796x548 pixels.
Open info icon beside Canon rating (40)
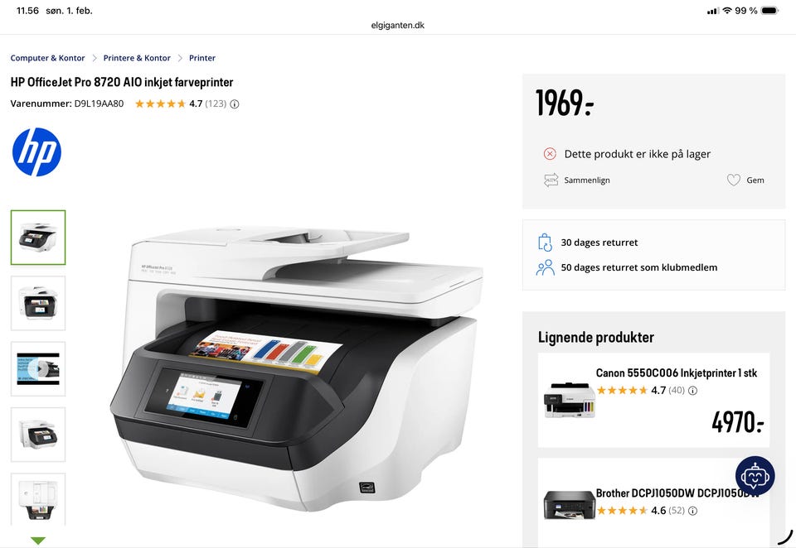click(x=692, y=391)
